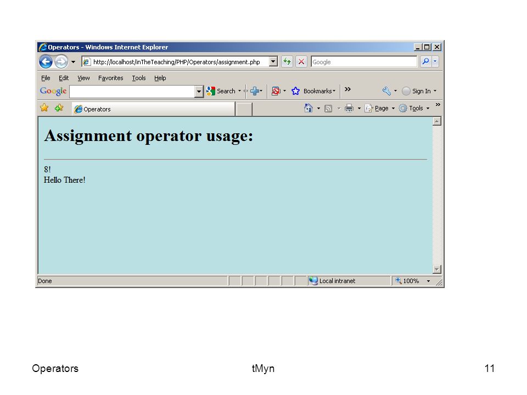Click the wrench settings icon on Google toolbar

point(386,91)
